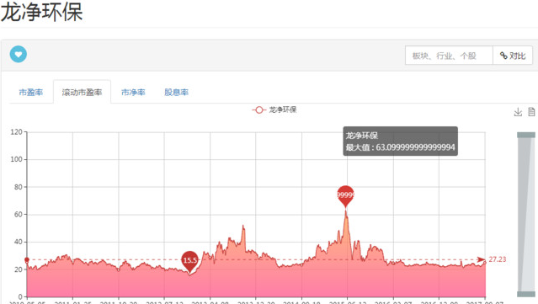
Task: Click the 最大值 tooltip box
Action: 401,141
